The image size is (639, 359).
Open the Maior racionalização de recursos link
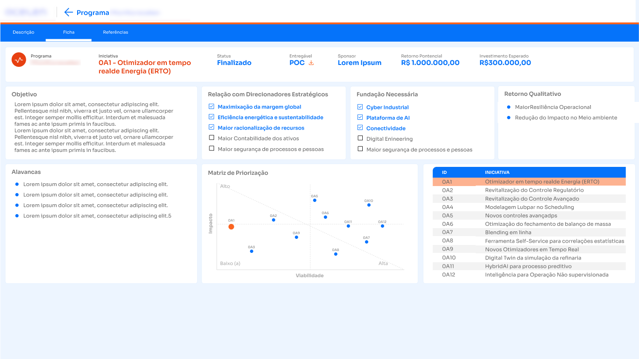(x=260, y=128)
